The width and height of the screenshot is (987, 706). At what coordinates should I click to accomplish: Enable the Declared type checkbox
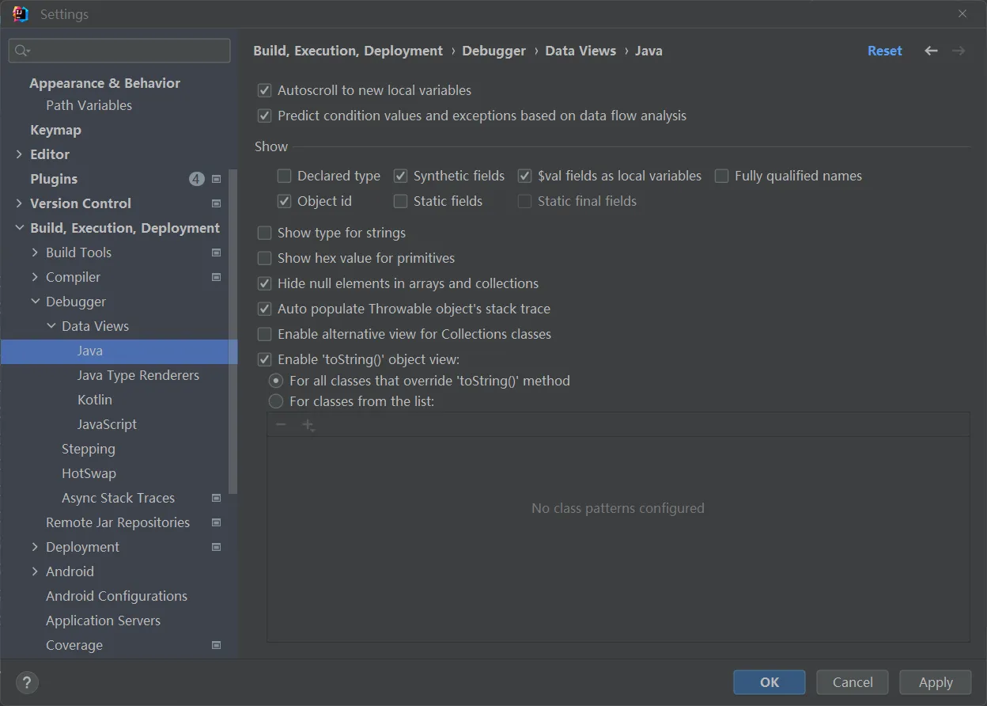click(x=285, y=176)
